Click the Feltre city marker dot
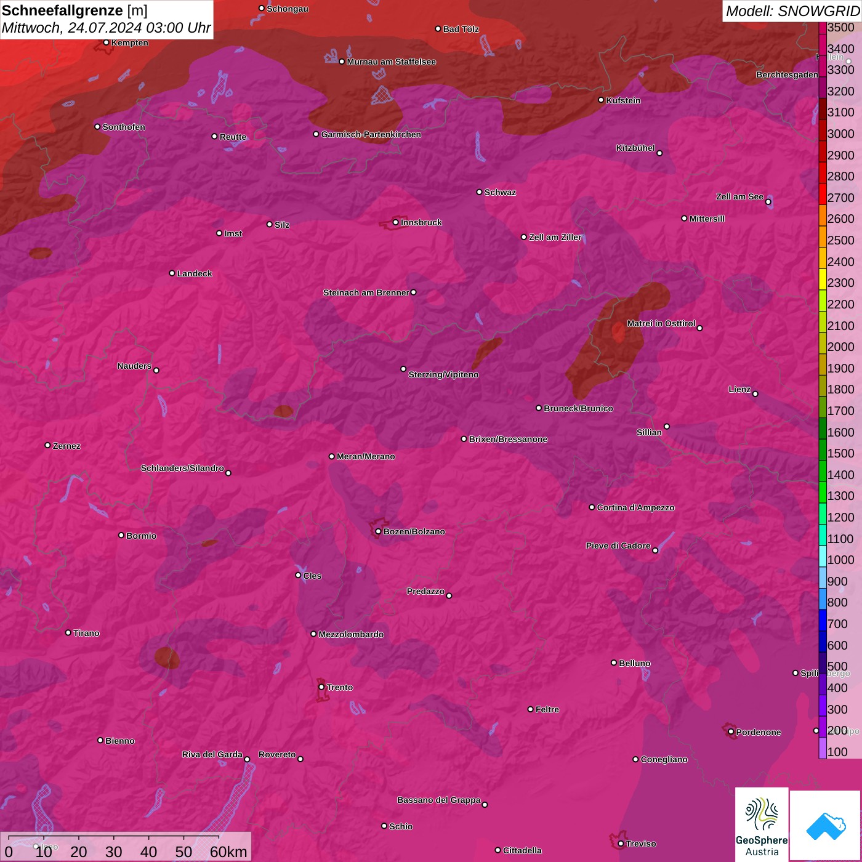Image resolution: width=862 pixels, height=862 pixels. [530, 709]
